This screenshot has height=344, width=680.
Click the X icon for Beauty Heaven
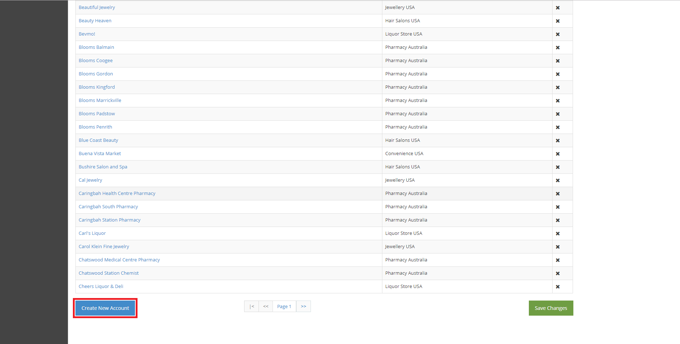tap(558, 21)
